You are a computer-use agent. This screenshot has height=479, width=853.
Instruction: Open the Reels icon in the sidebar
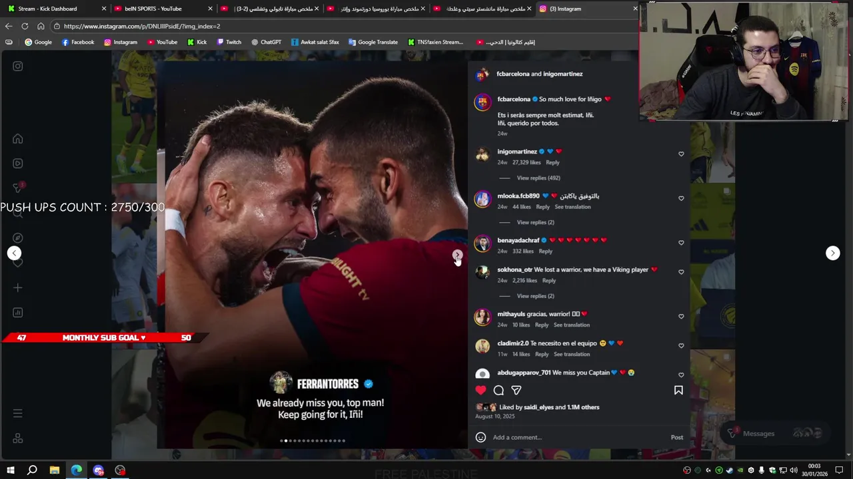coord(18,163)
